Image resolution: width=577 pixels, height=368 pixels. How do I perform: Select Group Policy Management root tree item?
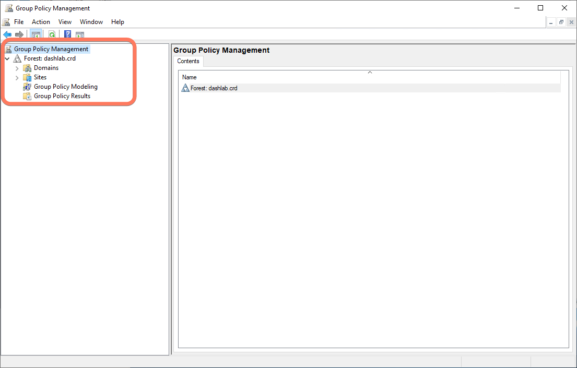tap(51, 49)
